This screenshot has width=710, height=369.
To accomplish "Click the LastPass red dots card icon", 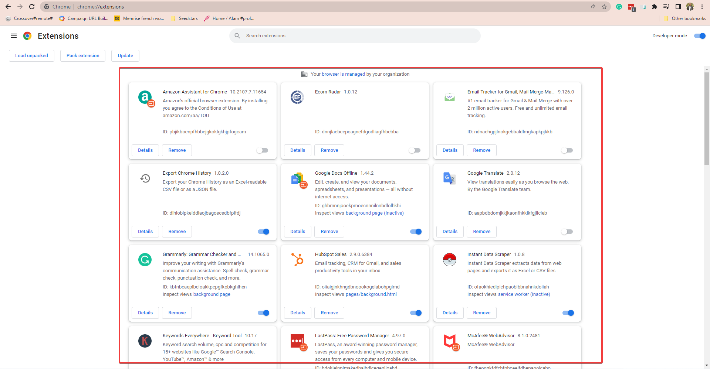I will tap(298, 343).
